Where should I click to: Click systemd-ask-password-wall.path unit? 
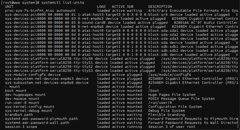(37, 123)
